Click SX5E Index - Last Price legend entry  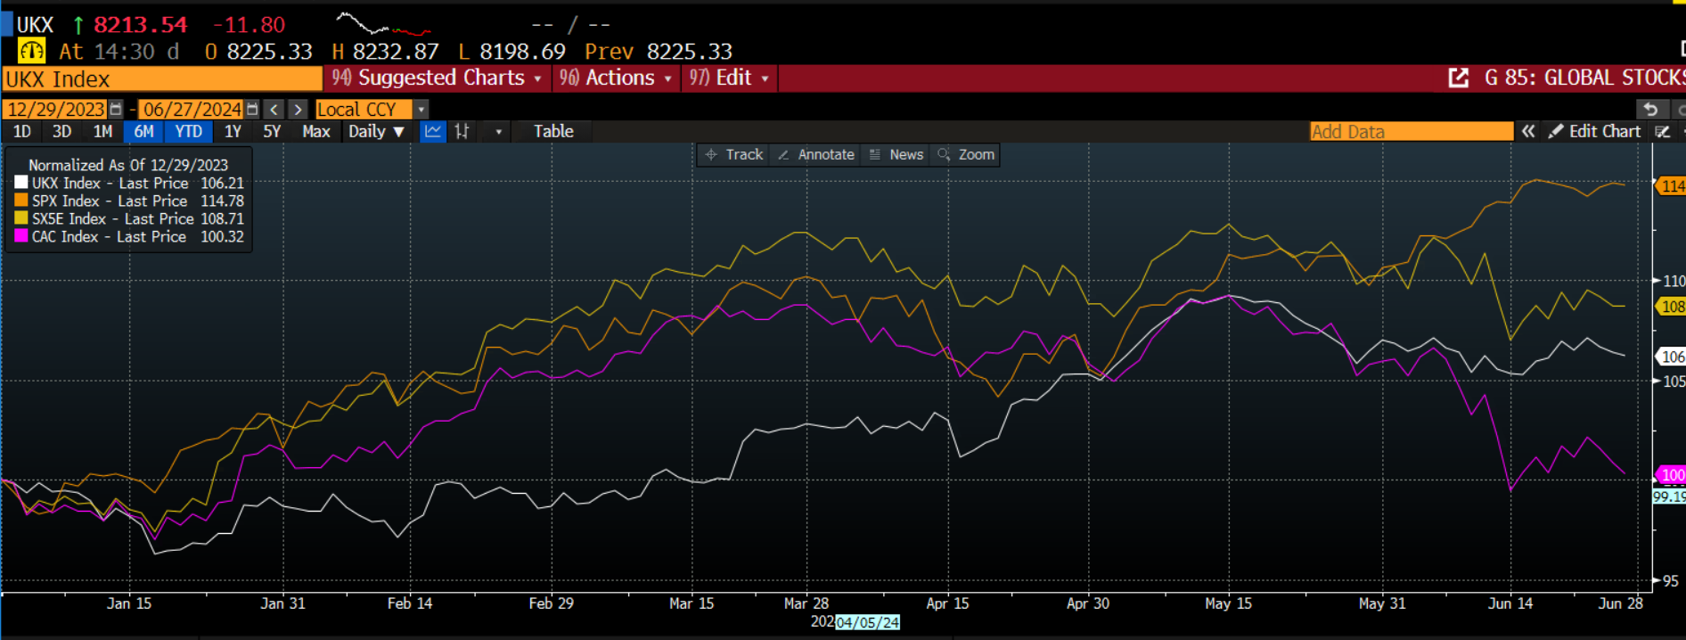112,218
